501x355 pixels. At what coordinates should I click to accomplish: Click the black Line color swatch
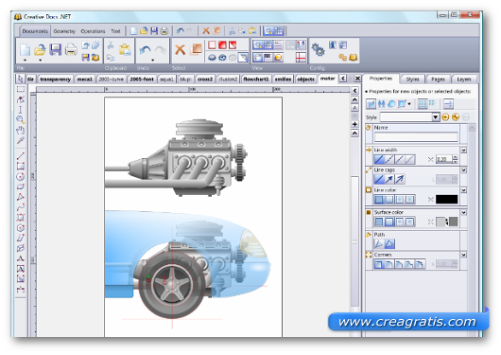[x=446, y=200]
